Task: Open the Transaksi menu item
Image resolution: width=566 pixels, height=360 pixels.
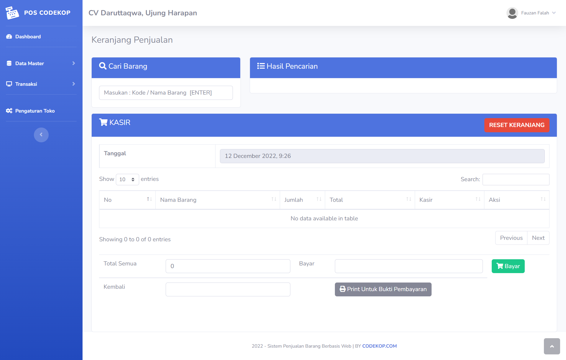Action: (26, 84)
